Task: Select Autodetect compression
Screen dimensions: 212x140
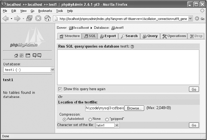Action: click(64, 119)
